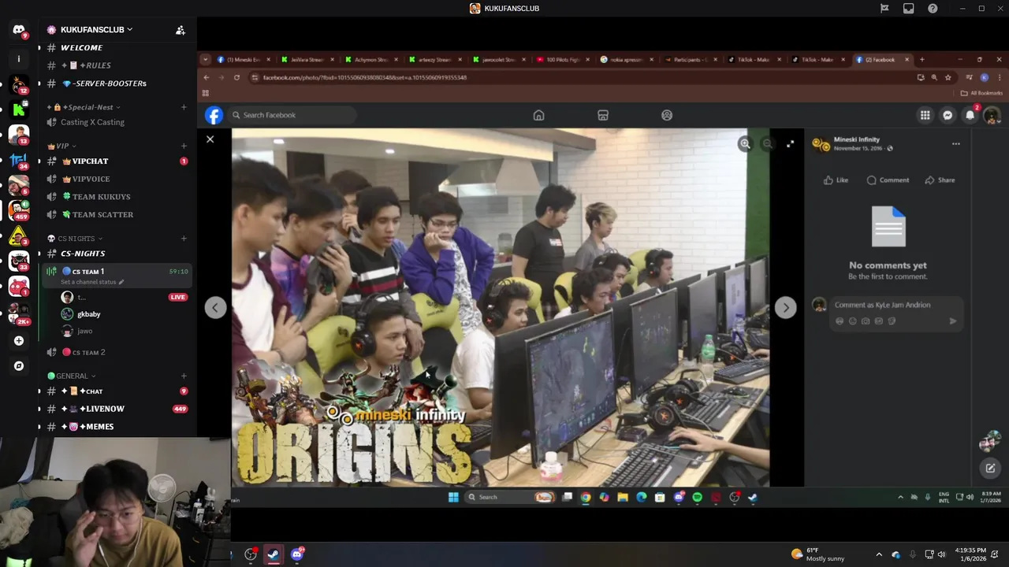Go to Facebook Home icon
The image size is (1009, 567).
coord(538,115)
